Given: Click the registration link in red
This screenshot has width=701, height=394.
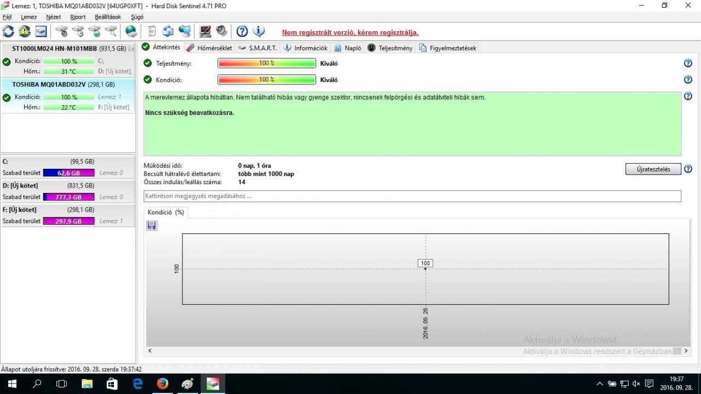Looking at the screenshot, I should point(350,33).
